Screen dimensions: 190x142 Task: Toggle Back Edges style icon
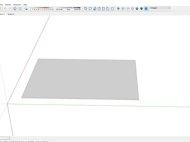coord(123,9)
